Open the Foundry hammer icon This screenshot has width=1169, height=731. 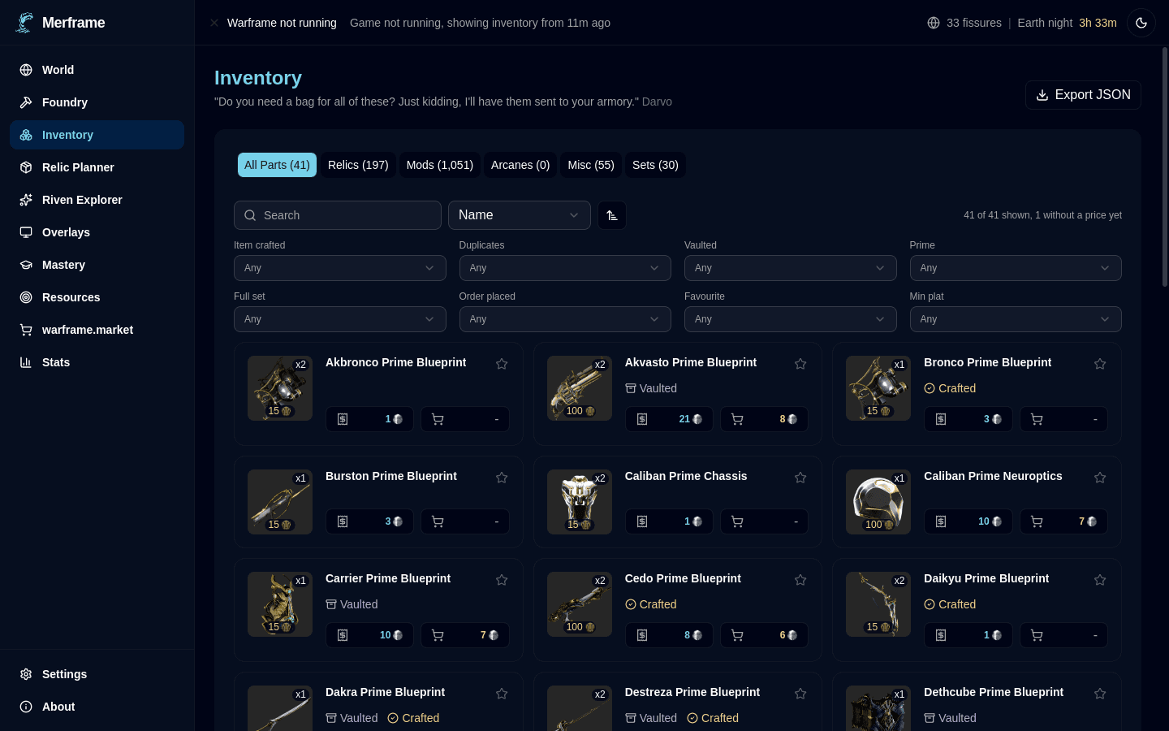26,102
